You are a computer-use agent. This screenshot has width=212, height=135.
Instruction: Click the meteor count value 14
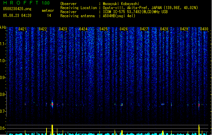click(x=49, y=16)
